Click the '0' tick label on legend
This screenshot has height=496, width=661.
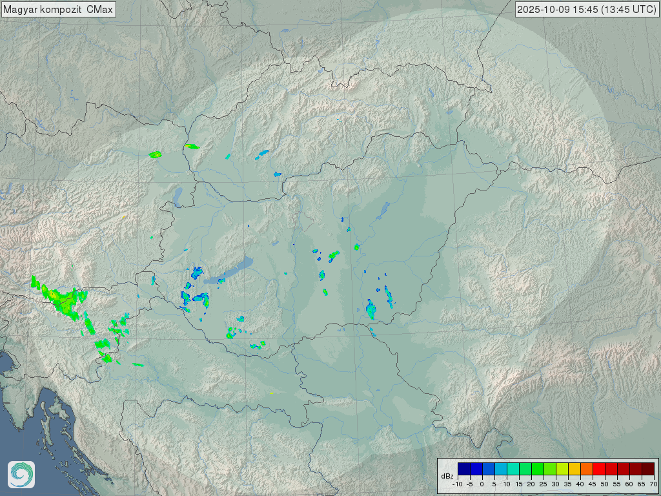pos(482,484)
